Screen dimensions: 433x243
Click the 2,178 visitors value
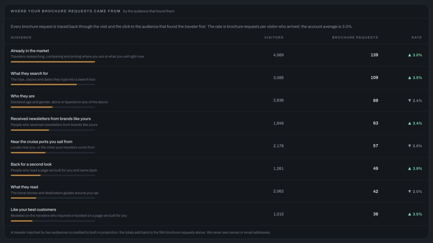(x=278, y=146)
